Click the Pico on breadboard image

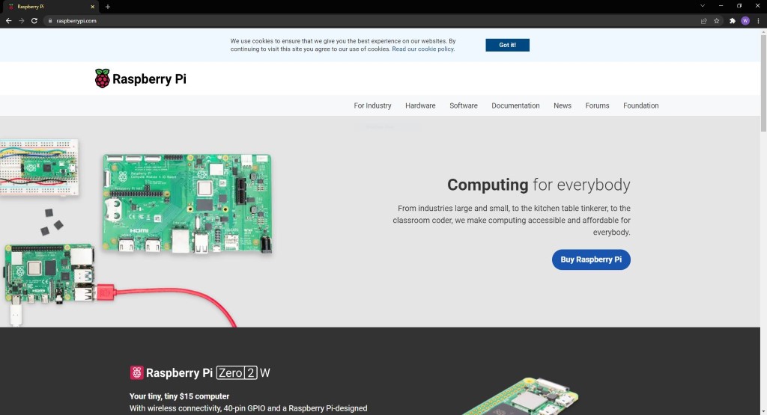[x=39, y=167]
